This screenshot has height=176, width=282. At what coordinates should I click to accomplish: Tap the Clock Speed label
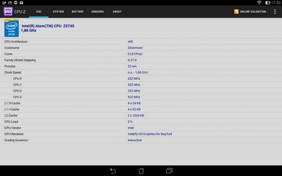13,72
